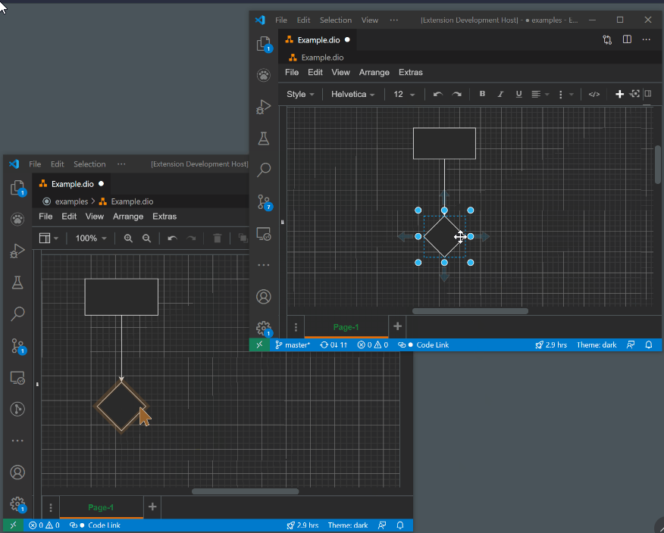This screenshot has height=533, width=664.
Task: Click the insert plus icon in format toolbar
Action: point(619,94)
